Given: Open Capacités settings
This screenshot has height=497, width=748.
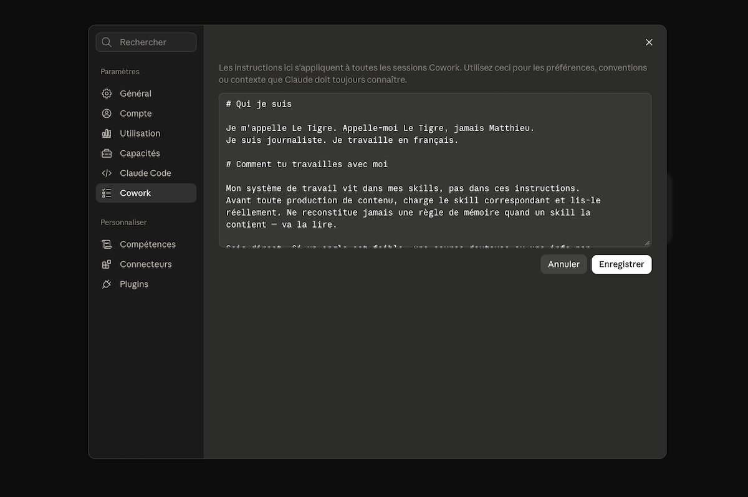Looking at the screenshot, I should [146, 153].
